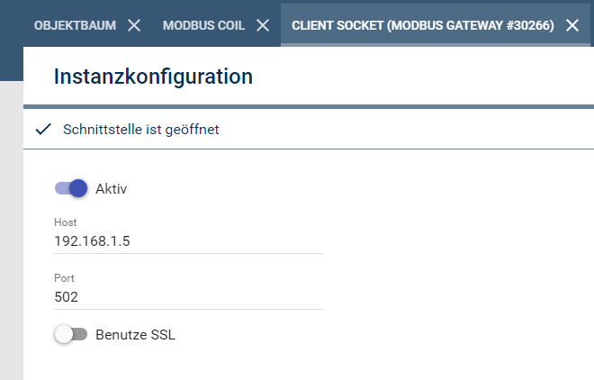The image size is (594, 380).
Task: Focus the Host field containing 192.168.1.5
Action: coord(189,241)
